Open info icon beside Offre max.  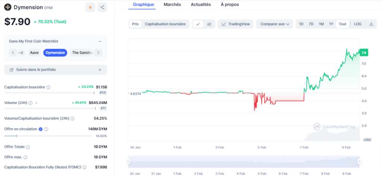pyautogui.click(x=26, y=157)
